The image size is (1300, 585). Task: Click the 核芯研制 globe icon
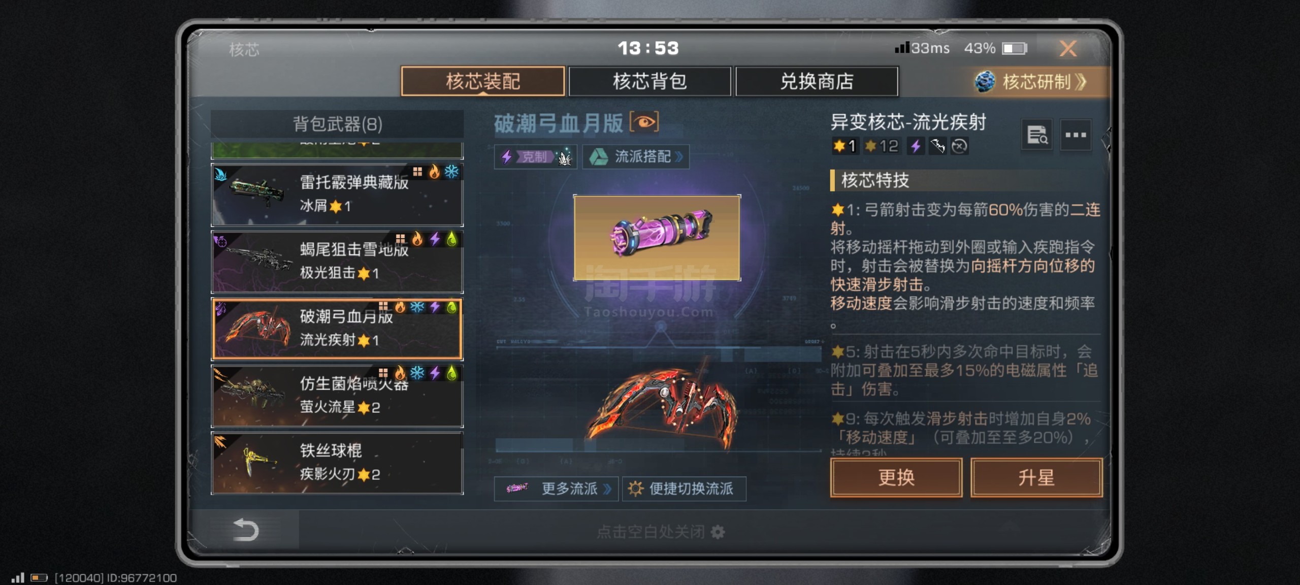tap(985, 81)
